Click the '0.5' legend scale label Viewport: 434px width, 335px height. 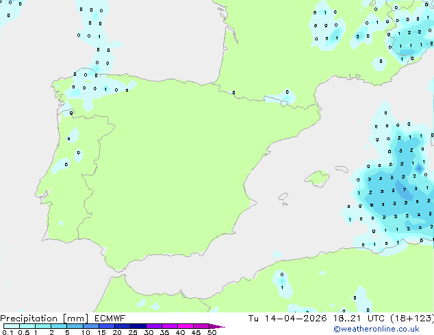pos(24,332)
